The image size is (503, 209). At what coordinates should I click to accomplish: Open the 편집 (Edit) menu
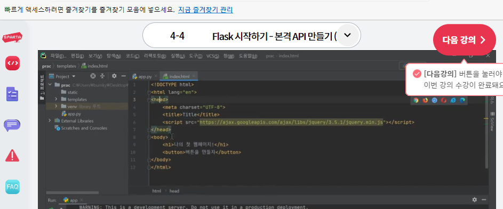[x=77, y=56]
